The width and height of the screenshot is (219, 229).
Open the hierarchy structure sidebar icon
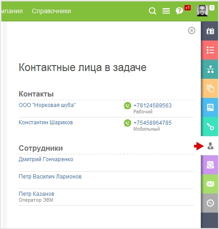(x=210, y=69)
